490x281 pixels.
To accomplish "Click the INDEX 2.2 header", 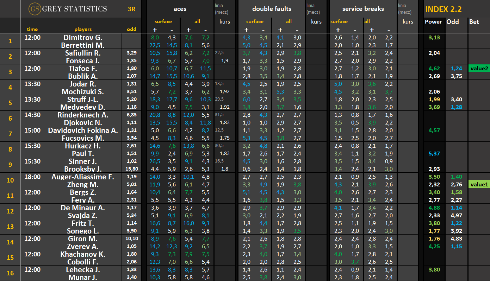I will point(443,9).
